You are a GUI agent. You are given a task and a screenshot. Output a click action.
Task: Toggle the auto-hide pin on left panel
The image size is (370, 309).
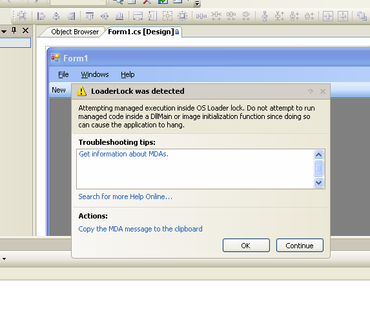[x=14, y=30]
